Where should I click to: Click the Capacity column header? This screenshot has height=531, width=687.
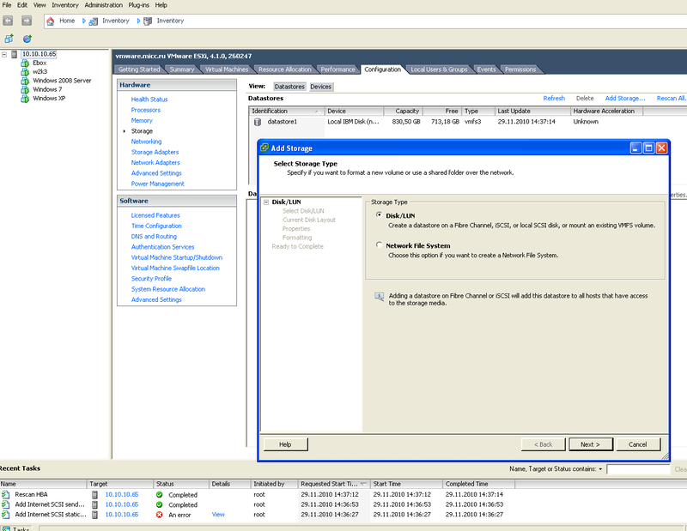[x=403, y=112]
